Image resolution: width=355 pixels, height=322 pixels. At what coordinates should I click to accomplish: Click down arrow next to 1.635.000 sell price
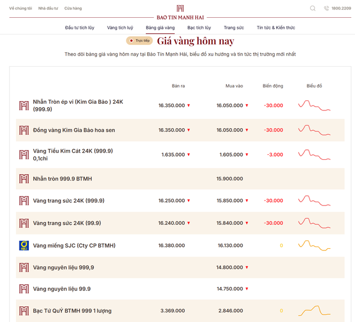[189, 154]
